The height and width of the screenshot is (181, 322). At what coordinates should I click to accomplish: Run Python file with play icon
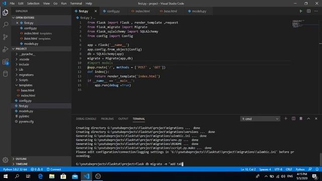[301, 11]
